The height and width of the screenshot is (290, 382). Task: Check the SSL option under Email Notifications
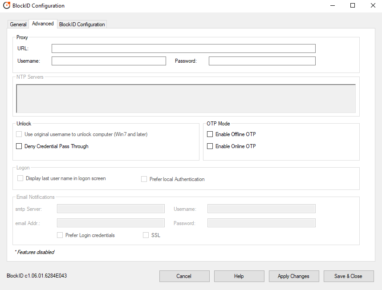click(146, 235)
